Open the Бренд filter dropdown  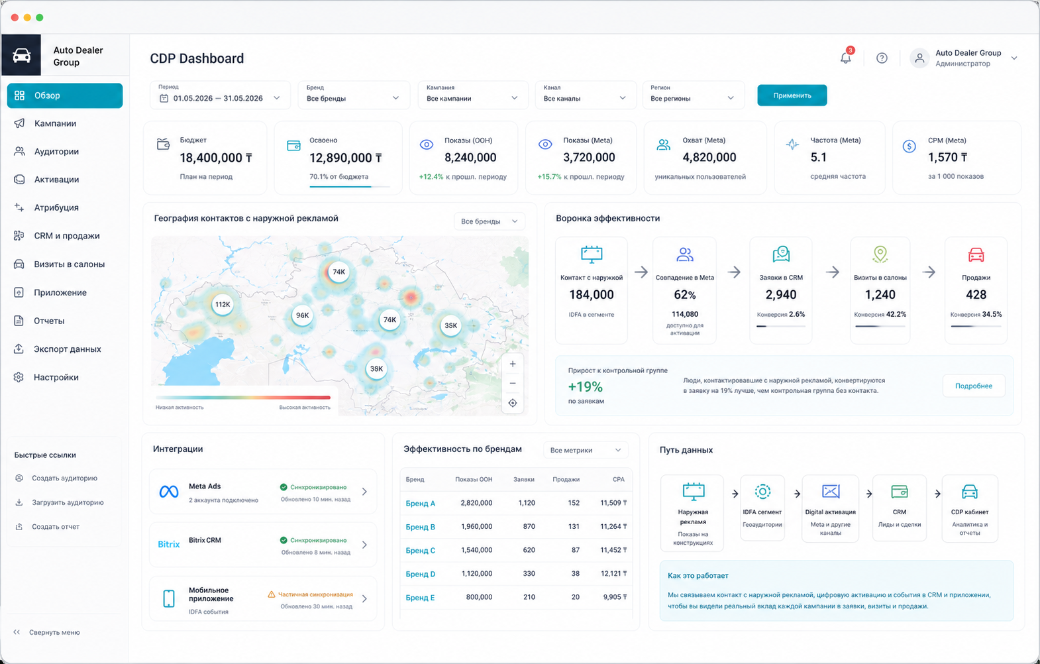click(x=353, y=95)
